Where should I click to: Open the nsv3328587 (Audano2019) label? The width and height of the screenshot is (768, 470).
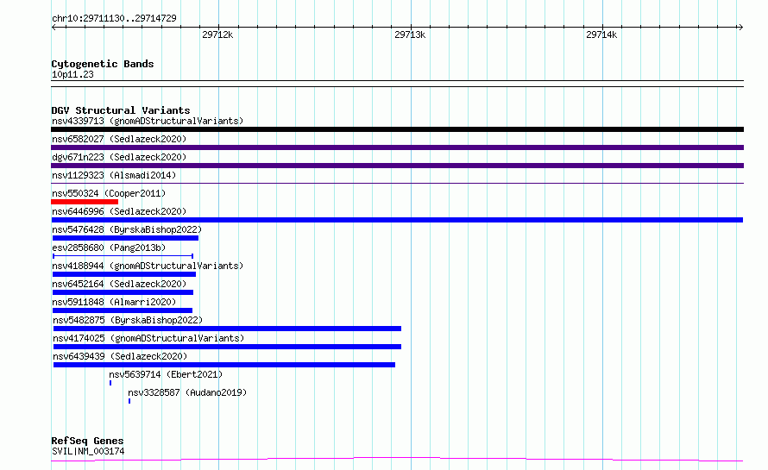click(187, 392)
